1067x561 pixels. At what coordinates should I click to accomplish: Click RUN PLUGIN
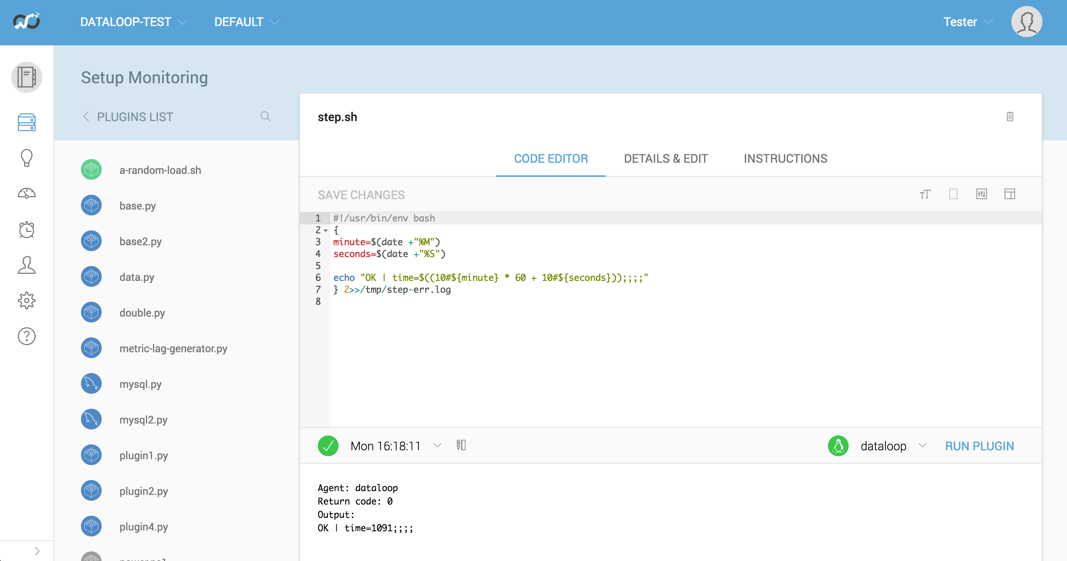click(x=980, y=446)
